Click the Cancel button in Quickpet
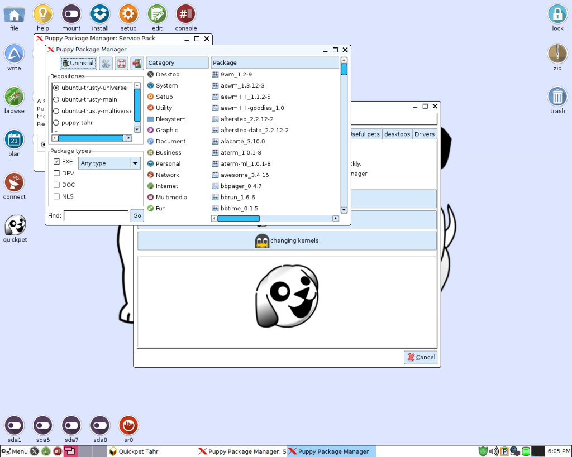The image size is (572, 457). [x=421, y=357]
